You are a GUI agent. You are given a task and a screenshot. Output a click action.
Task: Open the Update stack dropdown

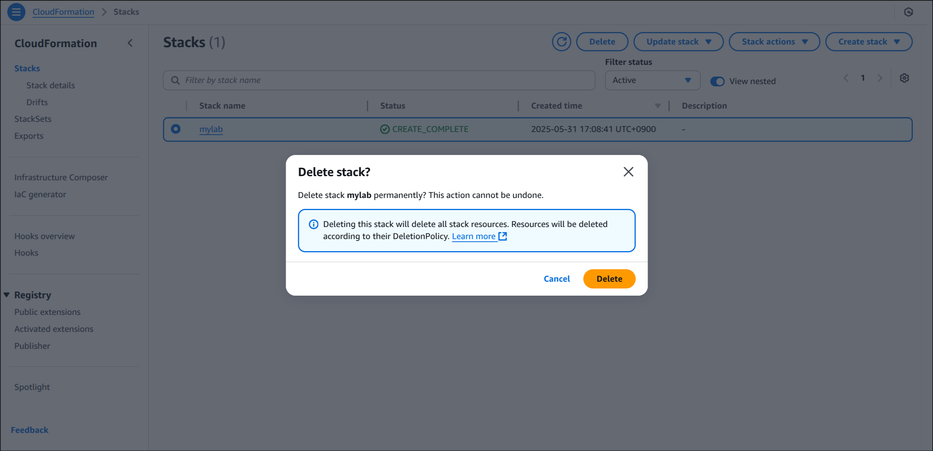pos(679,41)
